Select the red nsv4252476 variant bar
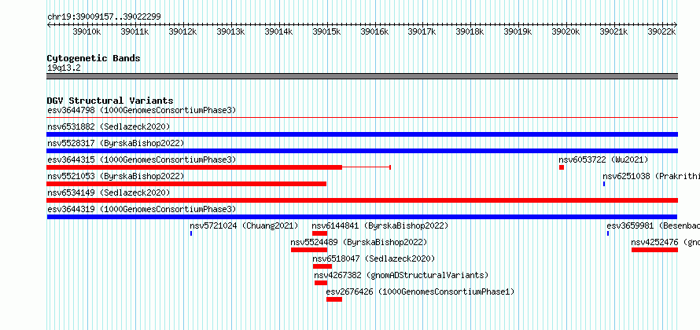Image resolution: width=700 pixels, height=330 pixels. [x=655, y=250]
